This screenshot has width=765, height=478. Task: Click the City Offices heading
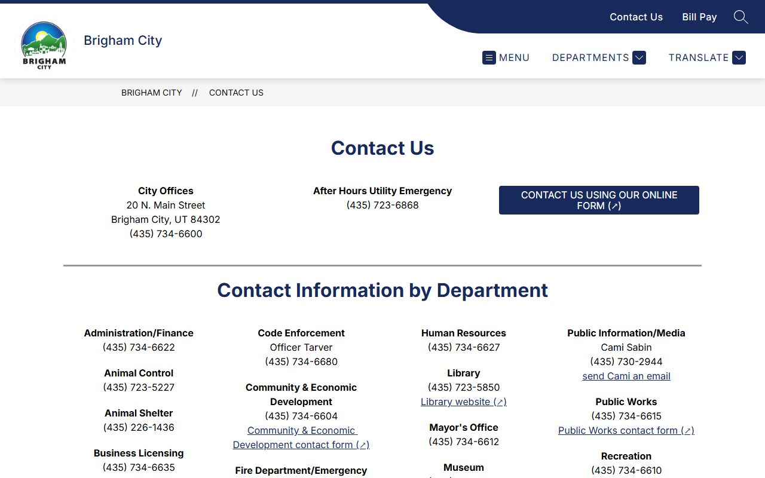166,191
